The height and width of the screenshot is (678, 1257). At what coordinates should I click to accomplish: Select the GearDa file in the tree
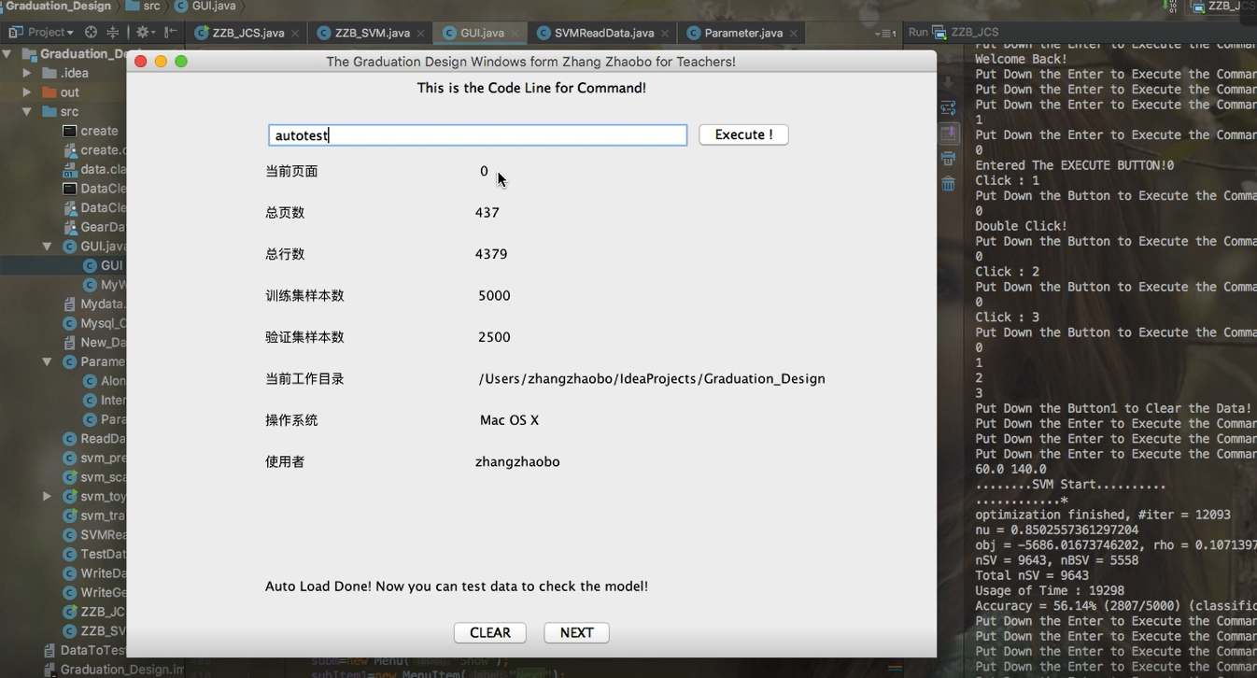(x=94, y=227)
